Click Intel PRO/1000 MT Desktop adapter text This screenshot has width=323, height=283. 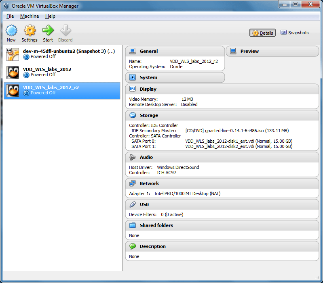click(x=188, y=194)
